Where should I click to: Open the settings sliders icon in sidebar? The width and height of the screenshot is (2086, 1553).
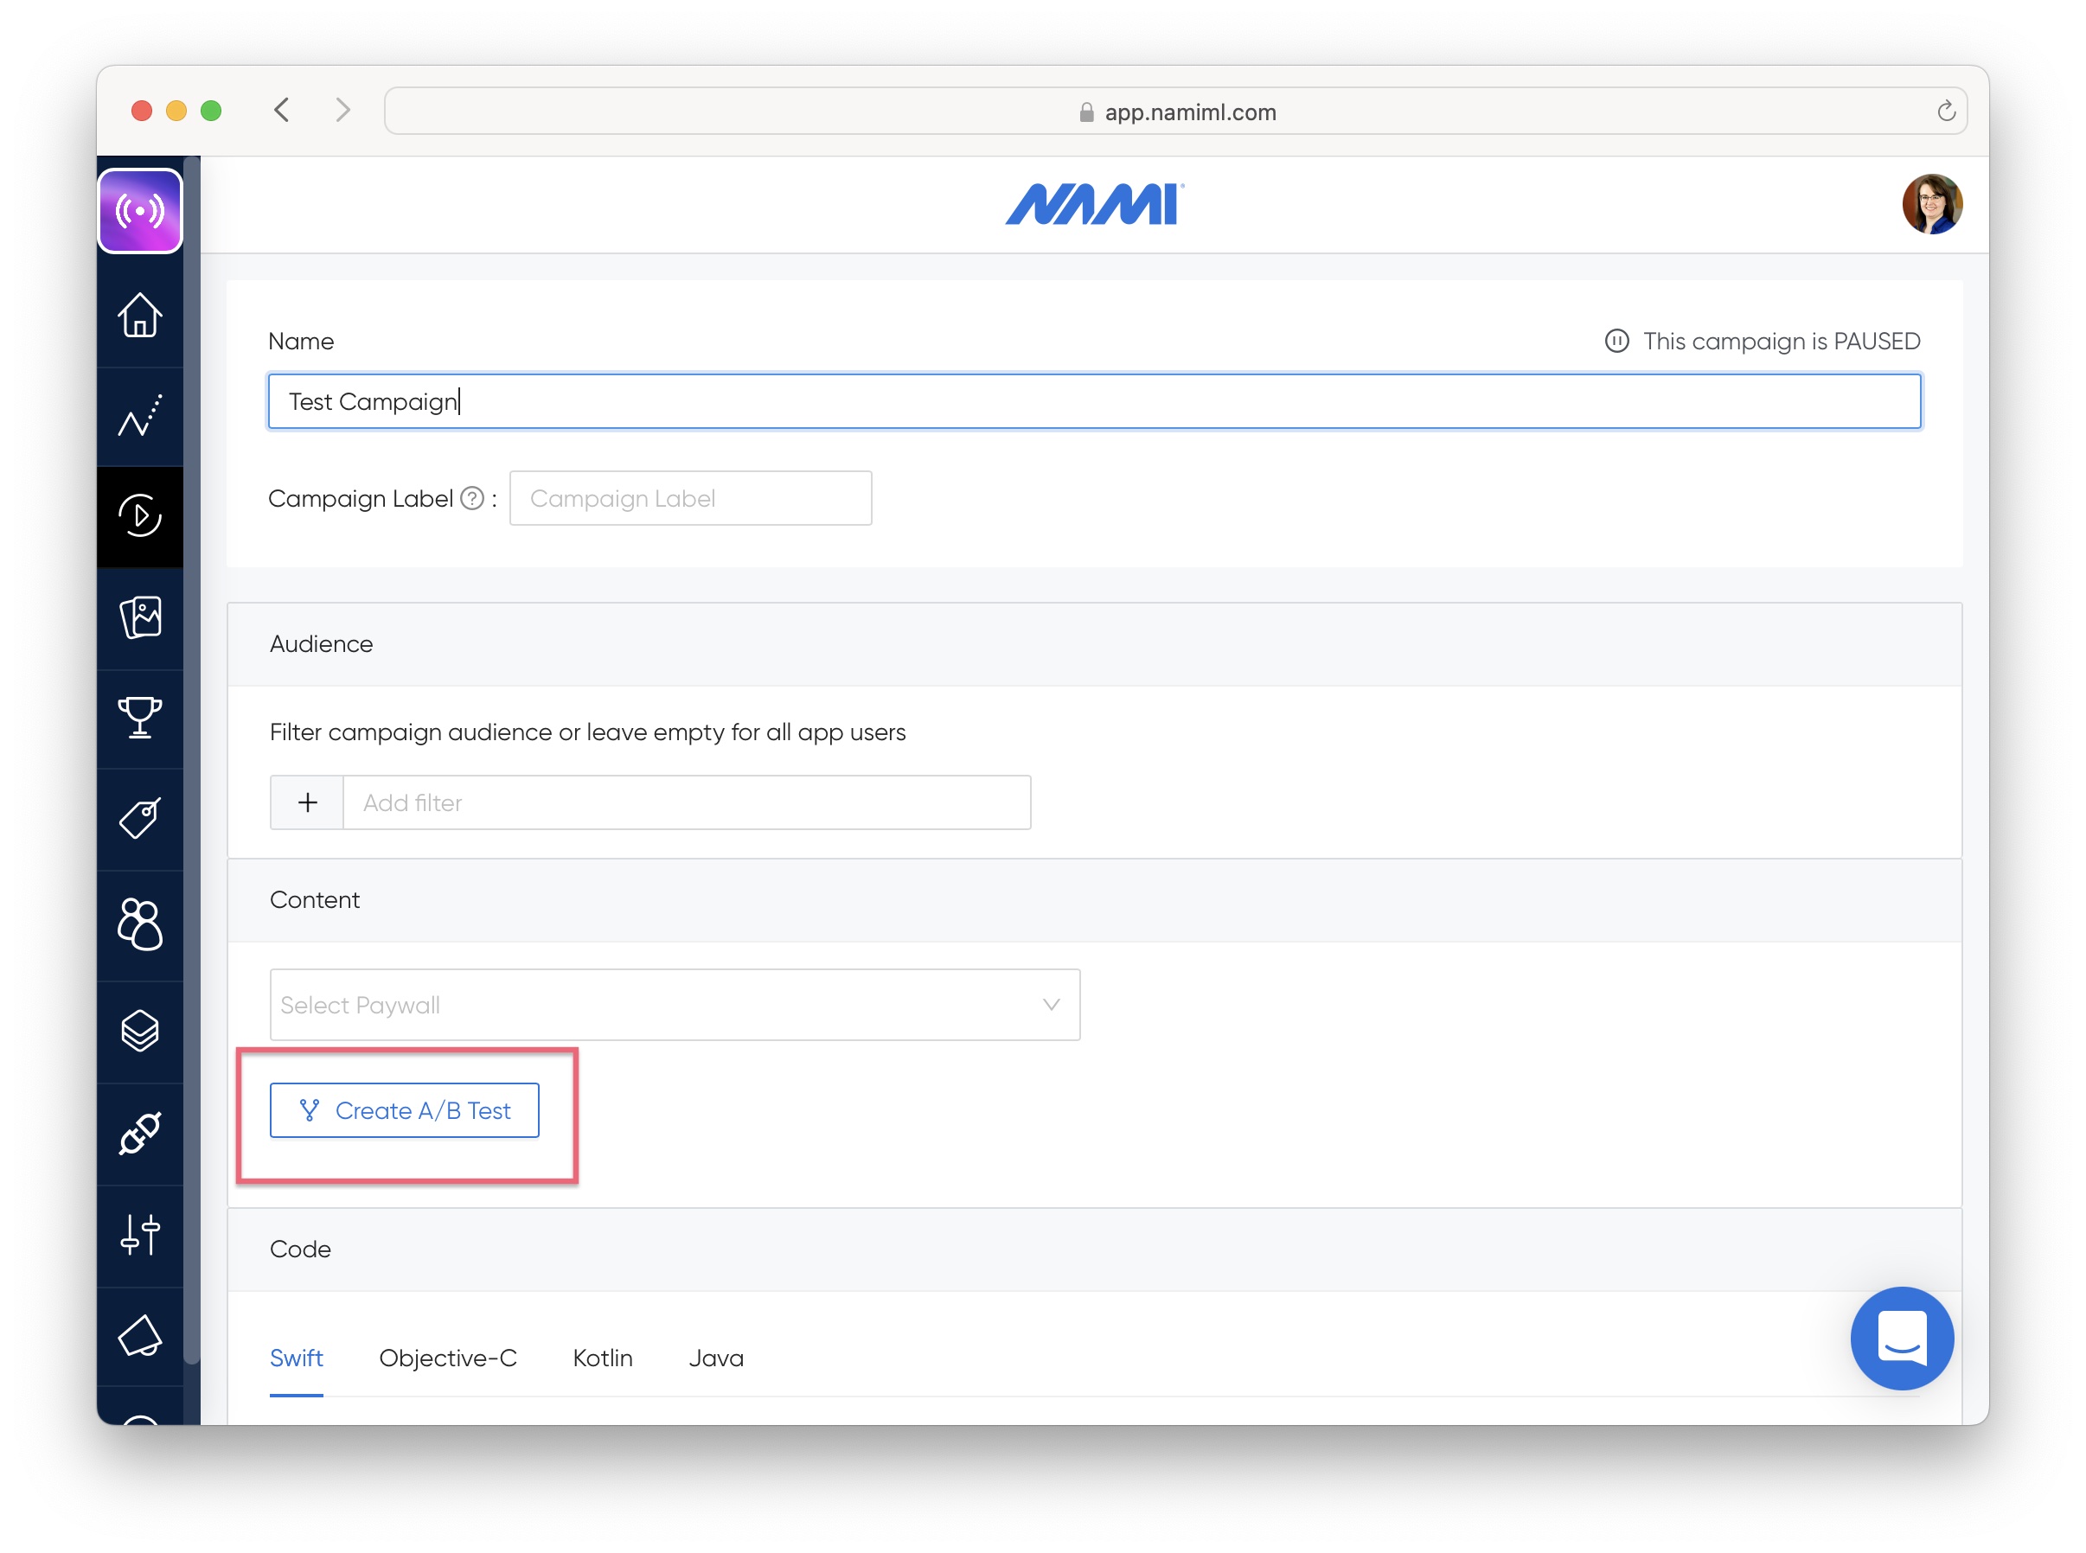(140, 1234)
